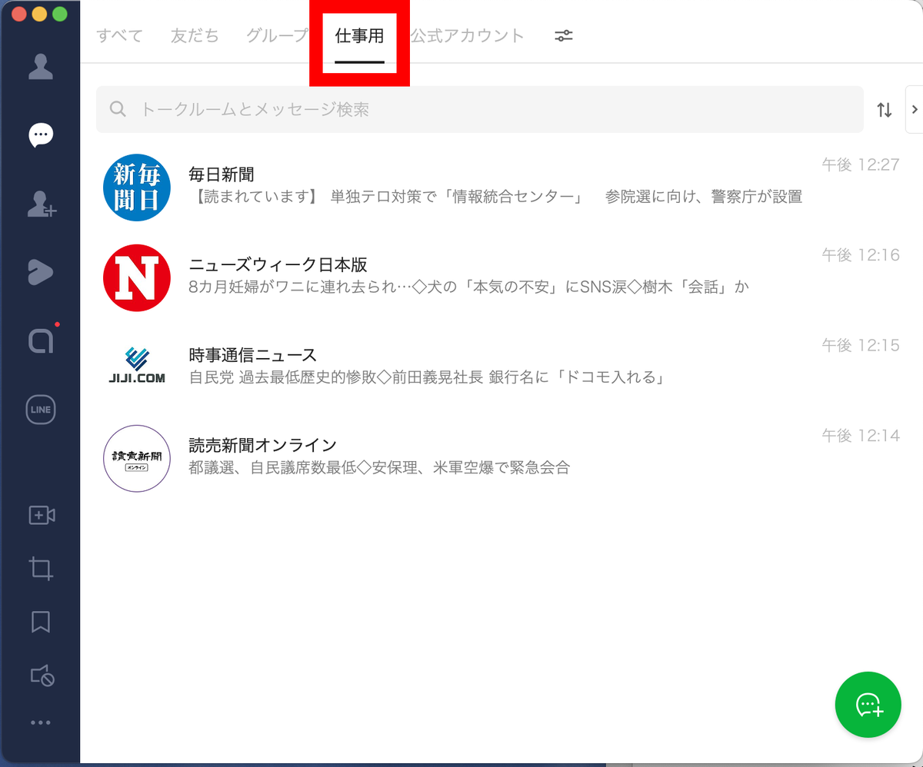Switch to the 友だち tab
Viewport: 923px width, 767px height.
click(195, 35)
